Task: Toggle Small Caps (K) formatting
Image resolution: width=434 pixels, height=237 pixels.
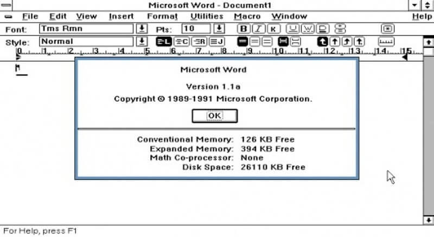Action: pyautogui.click(x=273, y=29)
